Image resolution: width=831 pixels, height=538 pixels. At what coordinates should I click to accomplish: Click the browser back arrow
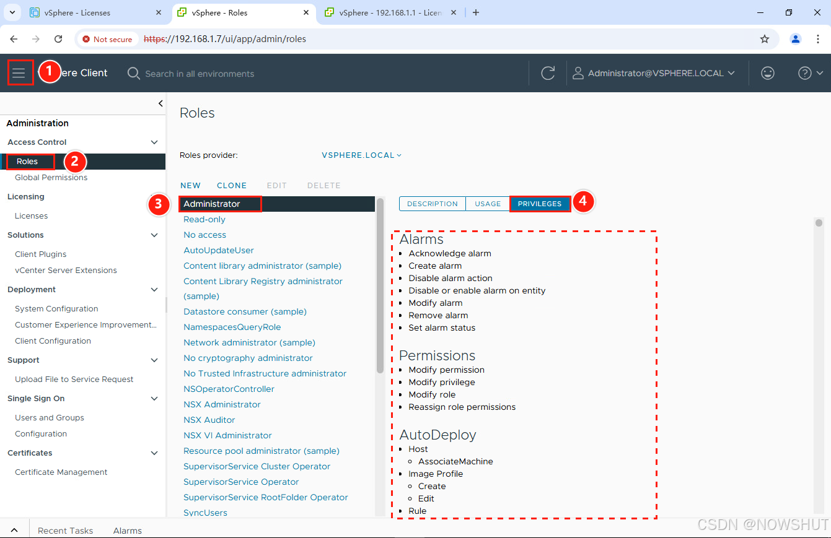[x=14, y=39]
